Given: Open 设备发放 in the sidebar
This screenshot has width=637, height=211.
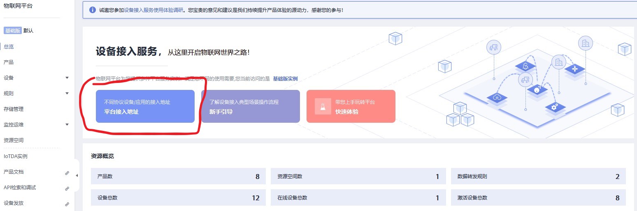Looking at the screenshot, I should [14, 203].
